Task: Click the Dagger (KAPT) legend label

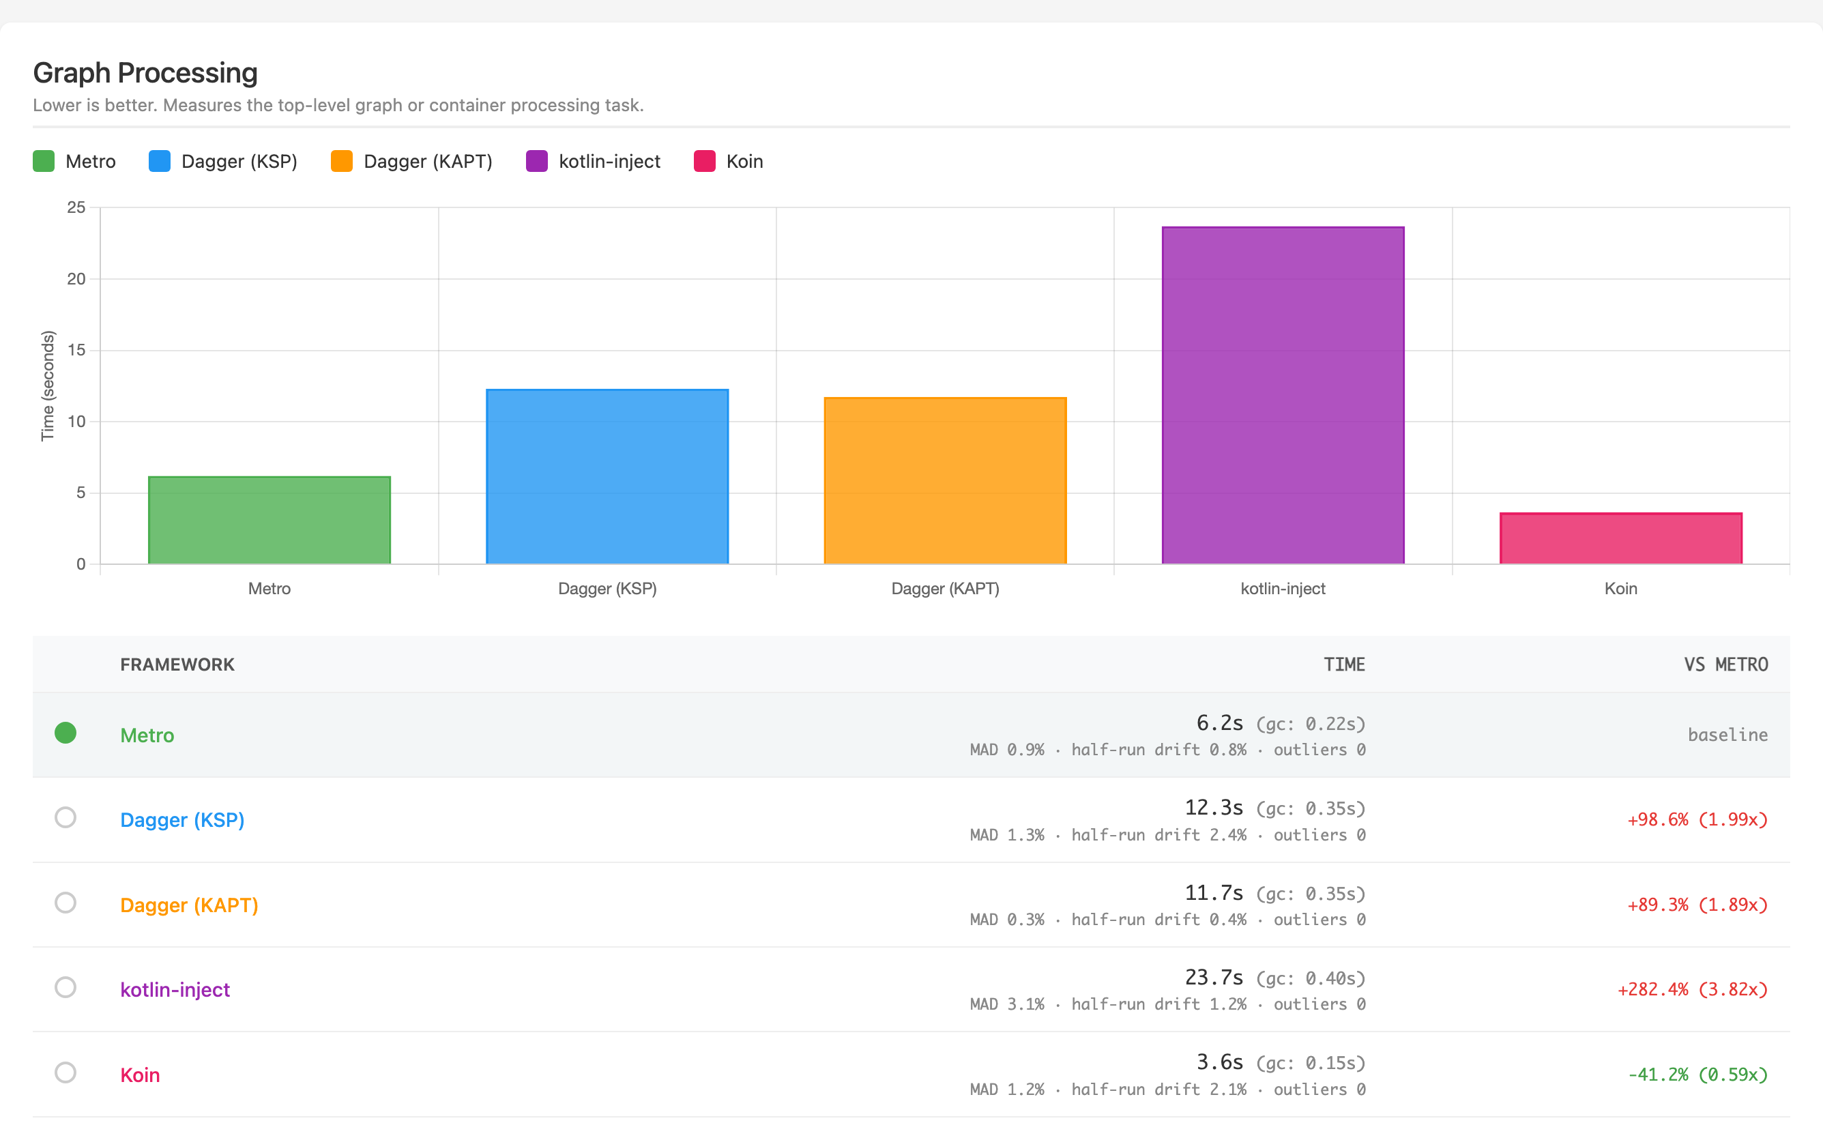Action: coord(428,162)
